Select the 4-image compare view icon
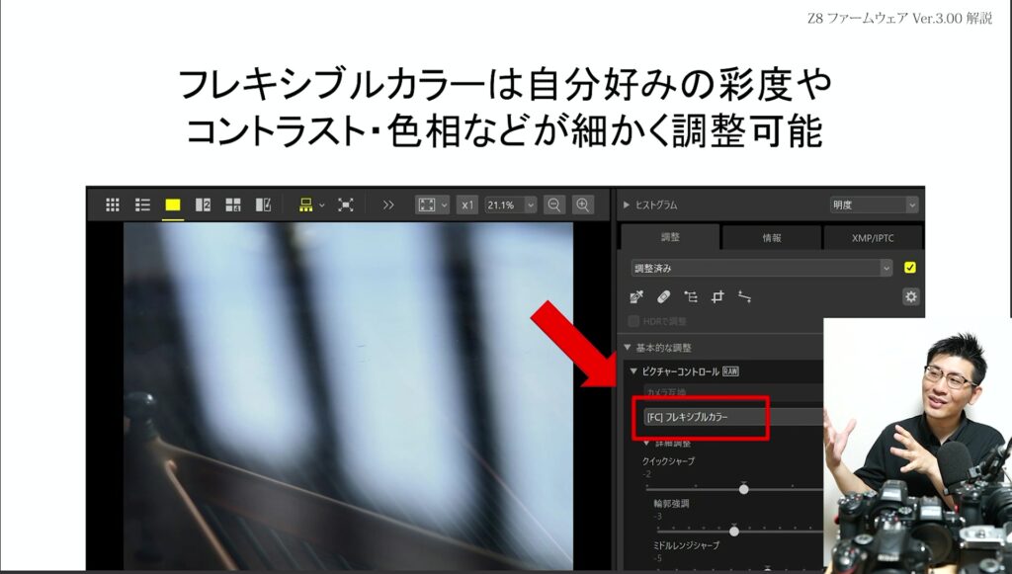This screenshot has height=574, width=1012. pyautogui.click(x=233, y=205)
